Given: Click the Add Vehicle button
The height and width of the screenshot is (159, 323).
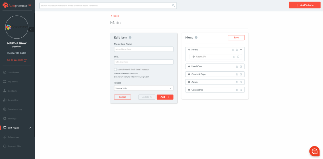Looking at the screenshot, I should 304,5.
